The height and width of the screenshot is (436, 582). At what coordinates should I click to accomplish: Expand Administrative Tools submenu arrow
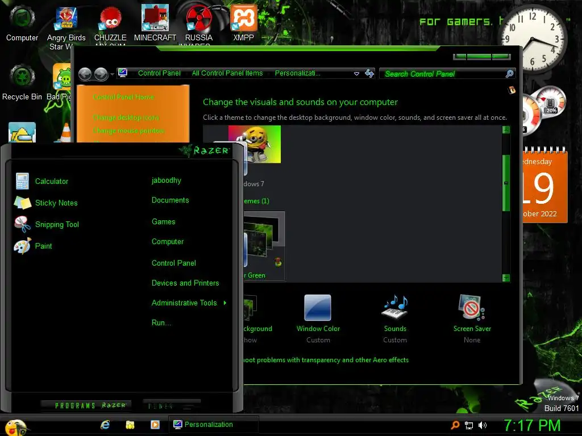click(x=225, y=303)
